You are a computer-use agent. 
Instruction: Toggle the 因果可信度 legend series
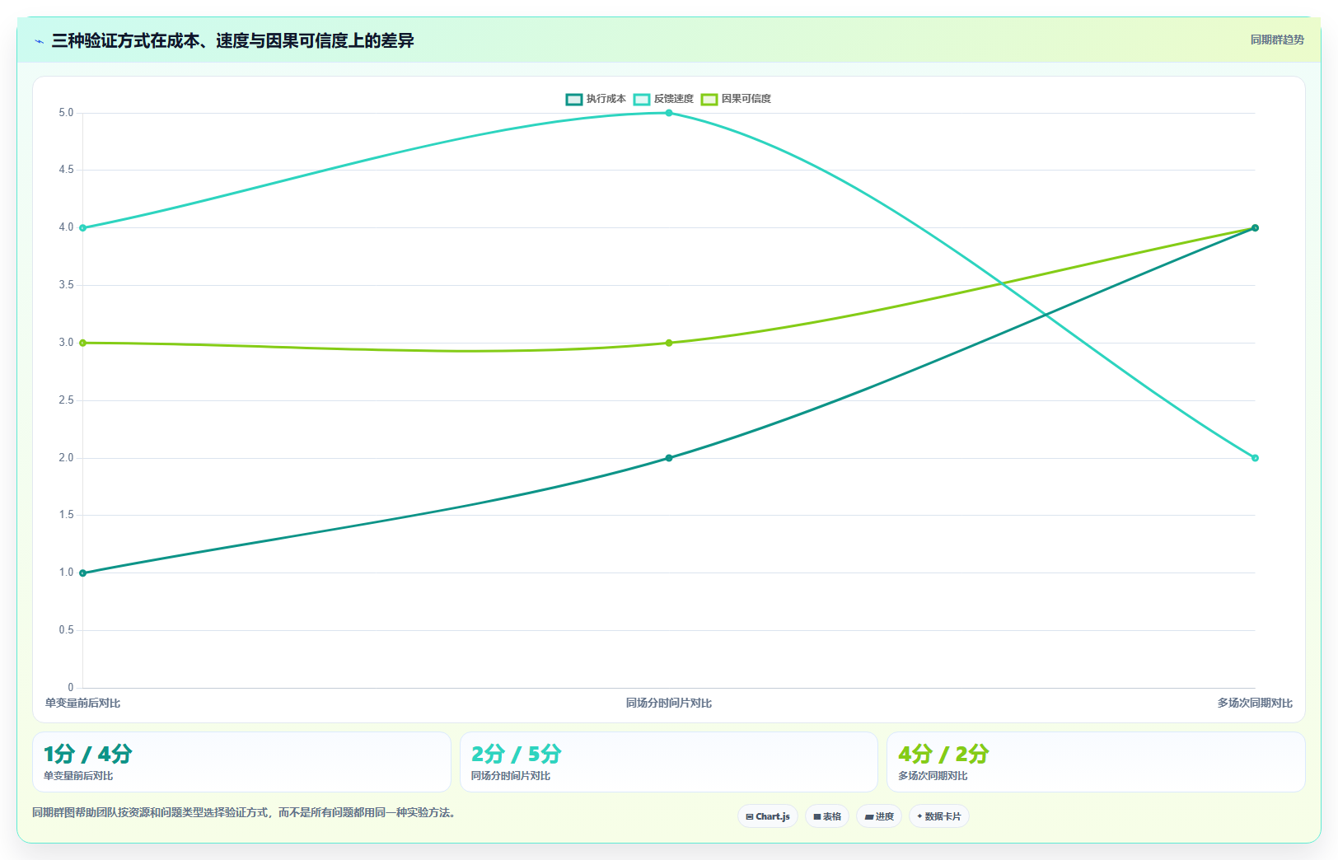click(x=736, y=99)
